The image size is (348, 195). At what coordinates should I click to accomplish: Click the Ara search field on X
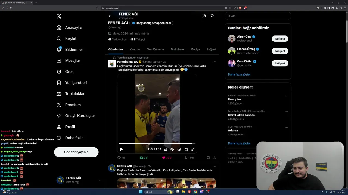tap(258, 16)
